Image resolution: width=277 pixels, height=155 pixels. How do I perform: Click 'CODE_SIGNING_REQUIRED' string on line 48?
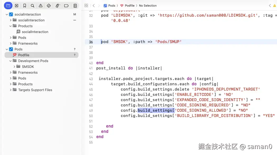tap(203, 105)
